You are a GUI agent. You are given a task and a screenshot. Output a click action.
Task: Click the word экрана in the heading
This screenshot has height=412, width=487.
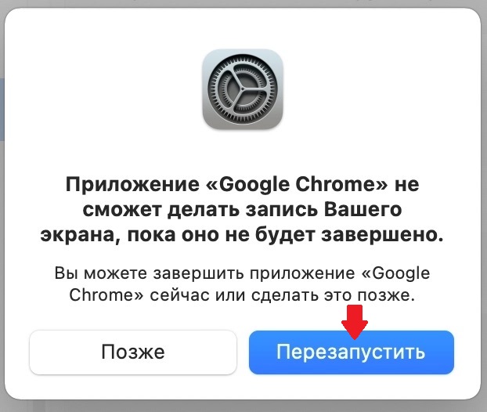[x=80, y=235]
